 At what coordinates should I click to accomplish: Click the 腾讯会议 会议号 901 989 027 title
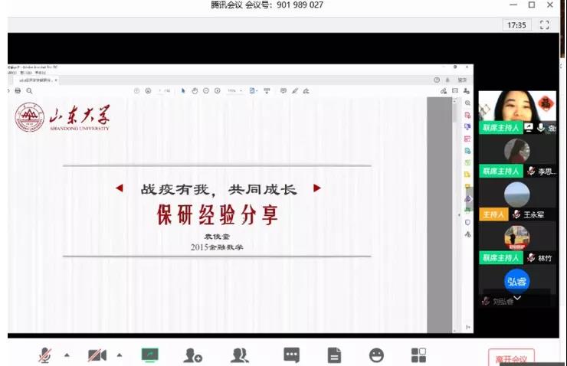click(x=267, y=5)
